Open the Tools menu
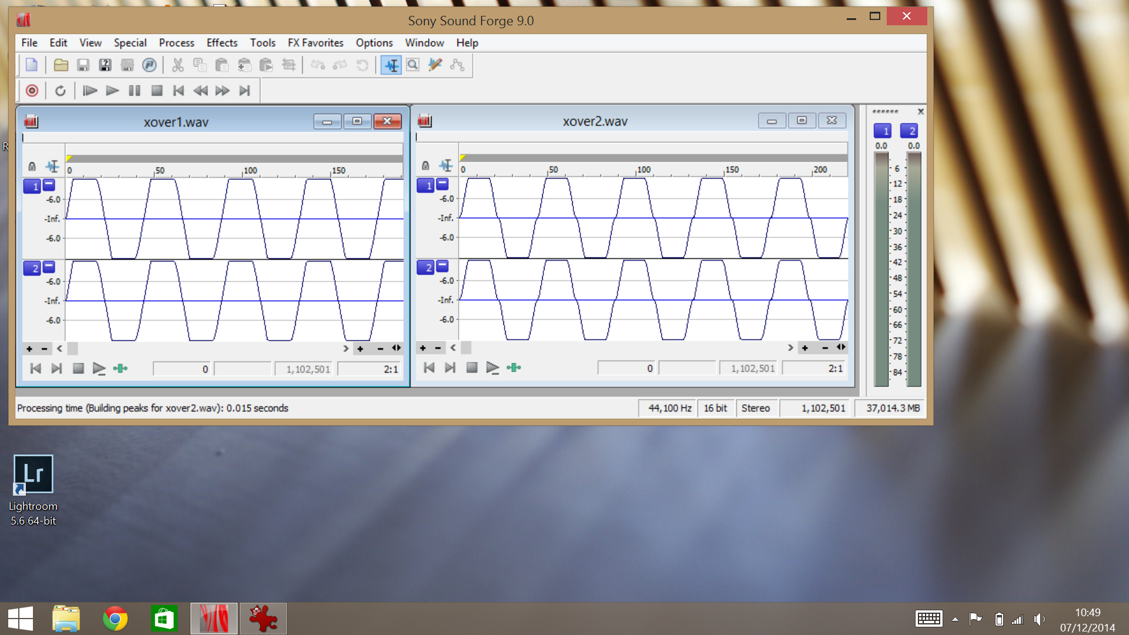 (262, 43)
